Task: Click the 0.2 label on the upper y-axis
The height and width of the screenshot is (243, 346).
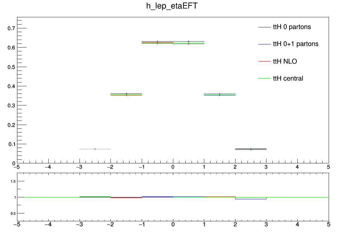Action: pos(11,125)
